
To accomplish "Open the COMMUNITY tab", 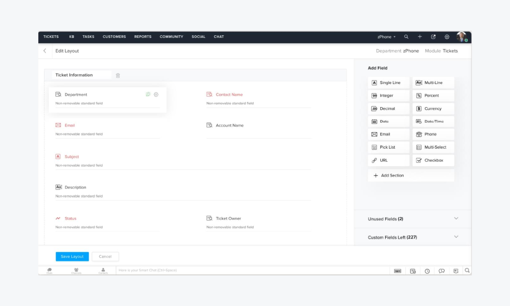I will [171, 37].
